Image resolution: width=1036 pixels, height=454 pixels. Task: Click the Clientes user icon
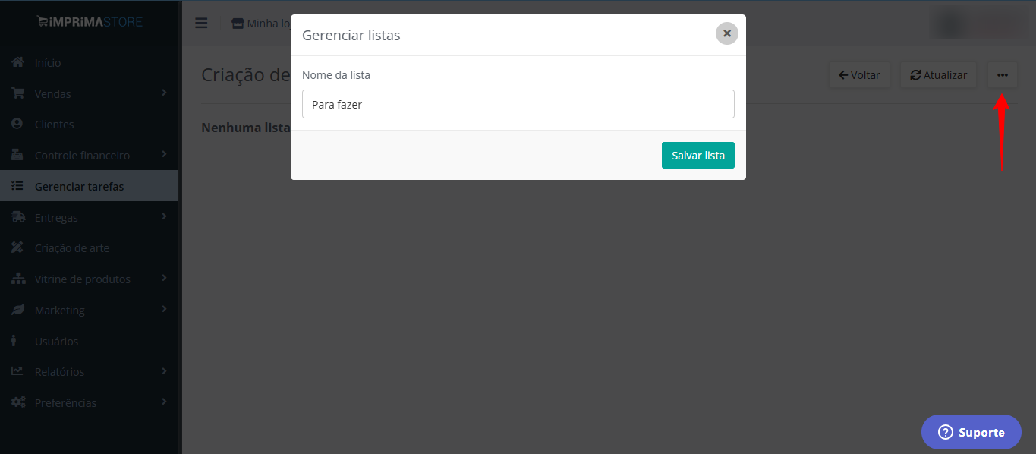point(17,124)
